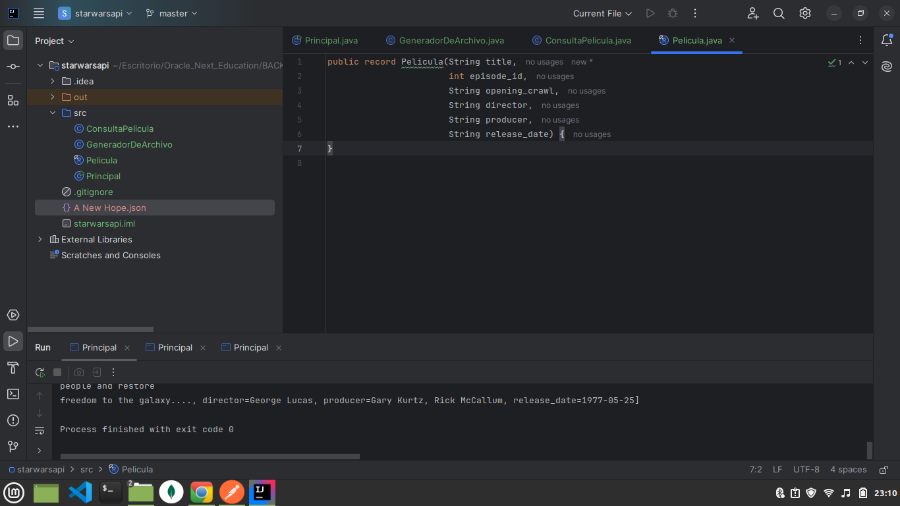Select ConsultaPelicula in project tree
Image resolution: width=900 pixels, height=506 pixels.
119,128
